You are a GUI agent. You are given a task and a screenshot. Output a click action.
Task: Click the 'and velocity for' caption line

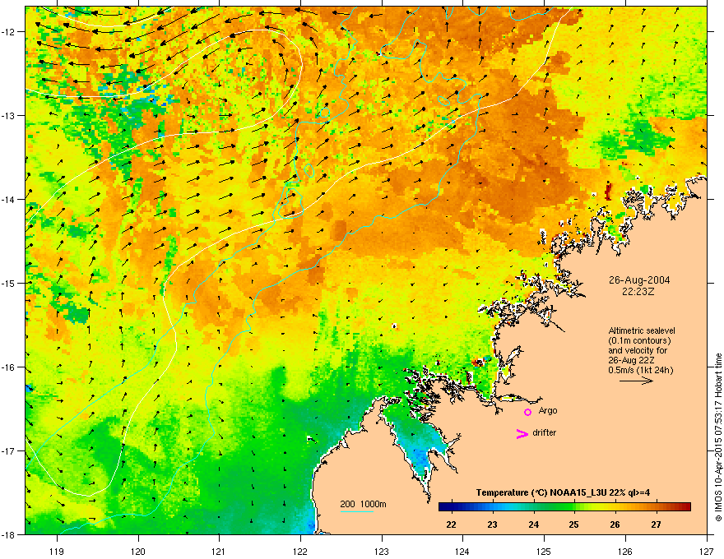pyautogui.click(x=638, y=350)
